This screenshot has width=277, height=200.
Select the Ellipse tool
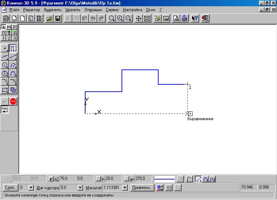(x=5, y=73)
